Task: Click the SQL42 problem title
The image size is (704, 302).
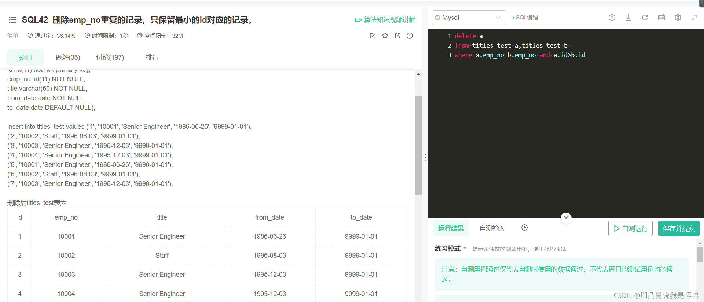Action: pos(137,20)
